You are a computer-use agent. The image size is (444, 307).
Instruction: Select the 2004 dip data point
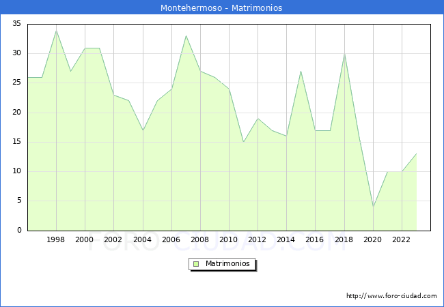click(x=143, y=130)
